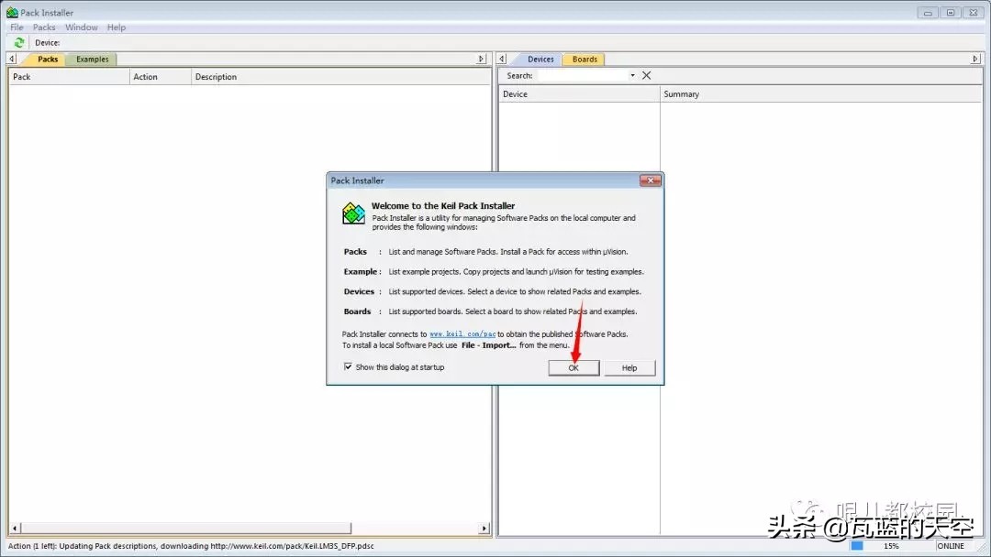Click OK in the welcome dialog
Screen dimensions: 991x557
coord(573,367)
